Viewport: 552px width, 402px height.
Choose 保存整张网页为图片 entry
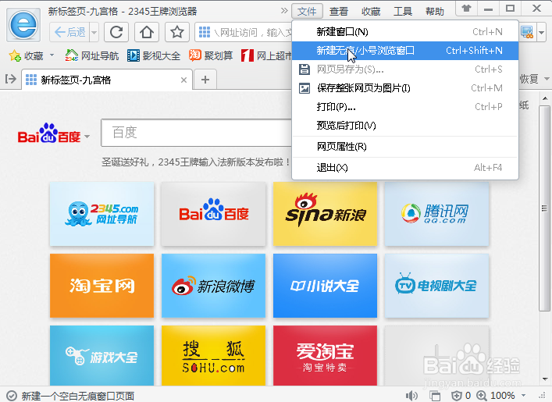[405, 88]
